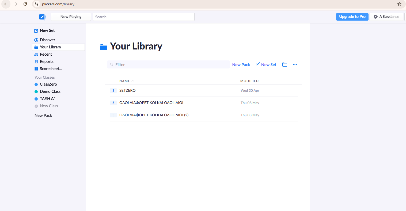Click the library Filter field
The width and height of the screenshot is (406, 211).
click(168, 65)
